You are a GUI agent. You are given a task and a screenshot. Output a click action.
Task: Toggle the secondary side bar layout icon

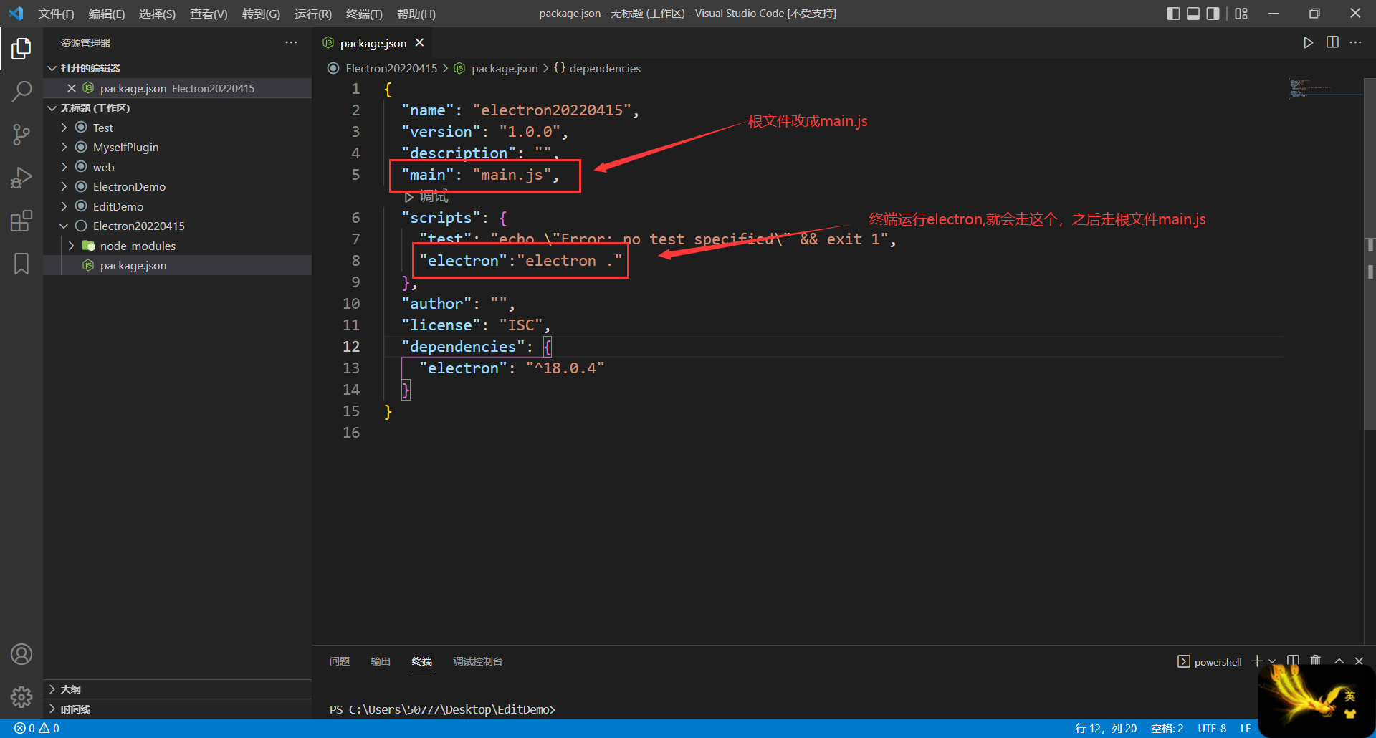(x=1213, y=14)
